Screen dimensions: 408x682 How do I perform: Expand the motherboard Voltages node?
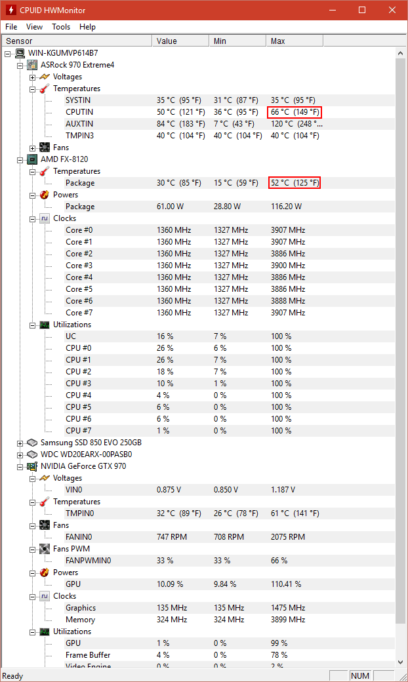point(33,77)
